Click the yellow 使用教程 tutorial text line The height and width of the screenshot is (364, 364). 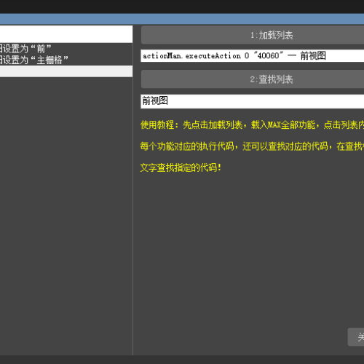(x=252, y=124)
